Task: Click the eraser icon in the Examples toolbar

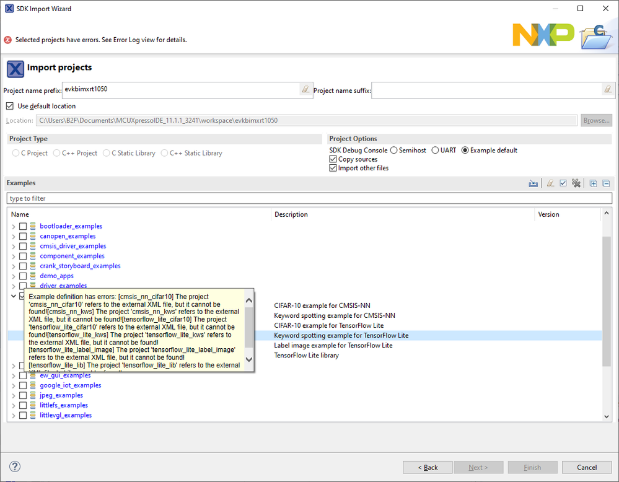Action: click(550, 183)
